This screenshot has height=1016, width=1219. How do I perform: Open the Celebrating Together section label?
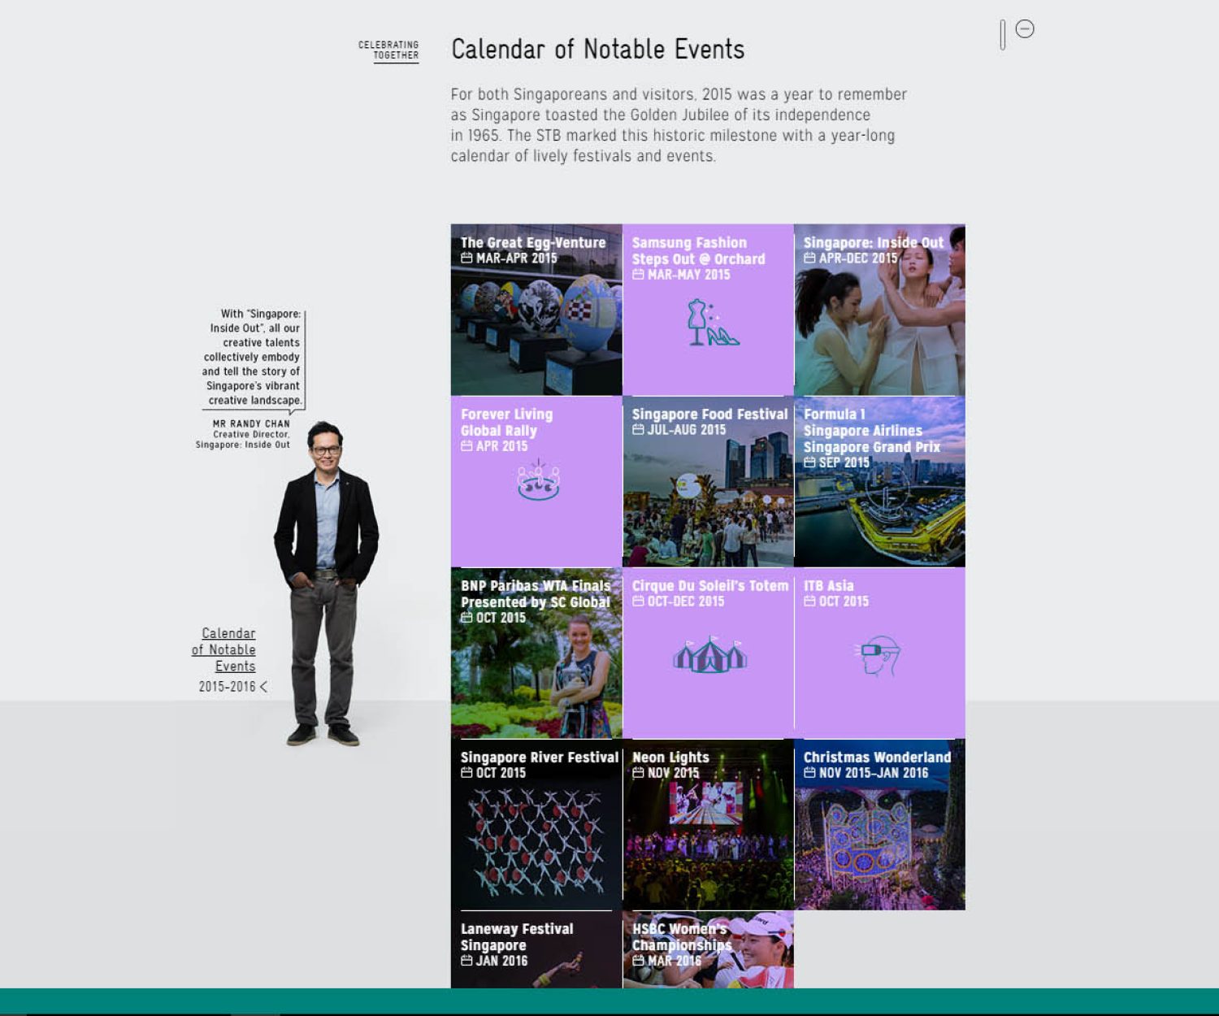click(388, 50)
